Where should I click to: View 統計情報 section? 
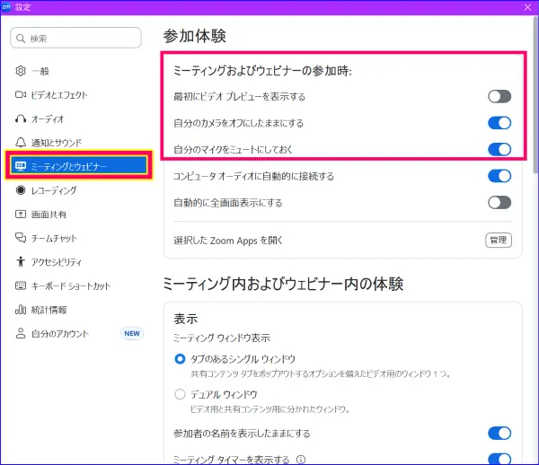pos(77,310)
